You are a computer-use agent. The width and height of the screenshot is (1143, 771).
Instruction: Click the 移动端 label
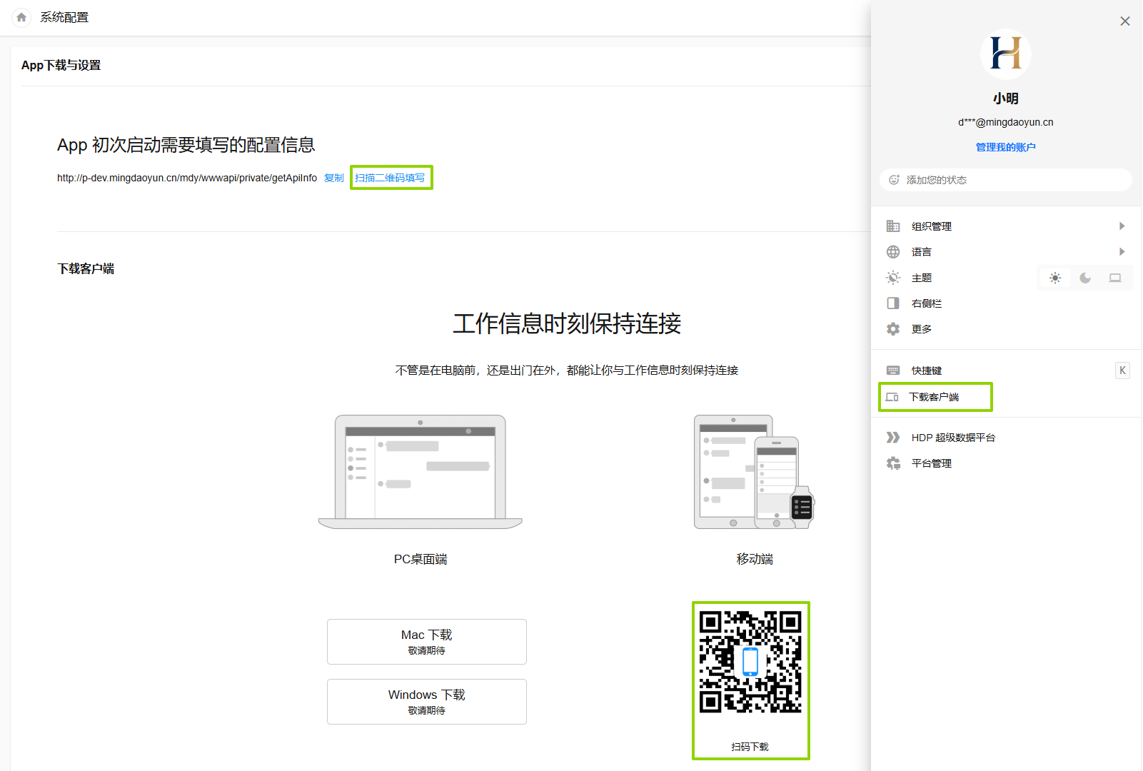[x=755, y=559]
